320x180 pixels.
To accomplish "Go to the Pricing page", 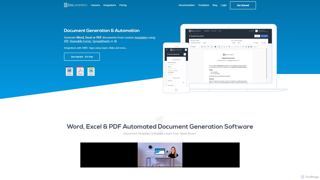I will pos(123,5).
